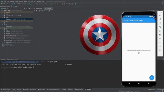The width and height of the screenshot is (164, 92).
Task: Click the emulator power button
Action: point(160,15)
